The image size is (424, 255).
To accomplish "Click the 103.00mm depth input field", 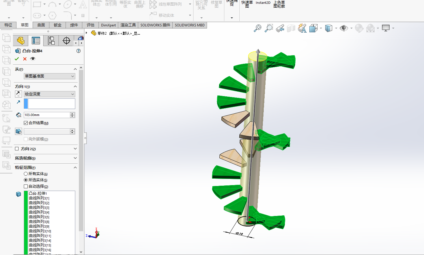I will coord(47,115).
